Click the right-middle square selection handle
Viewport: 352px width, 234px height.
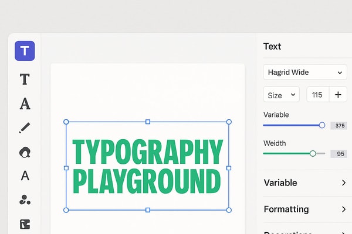coord(229,168)
